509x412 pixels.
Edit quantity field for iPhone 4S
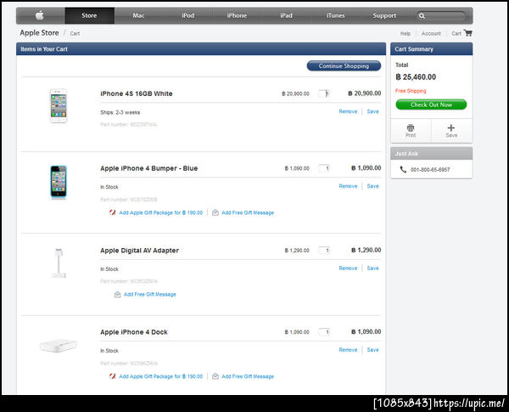[324, 93]
